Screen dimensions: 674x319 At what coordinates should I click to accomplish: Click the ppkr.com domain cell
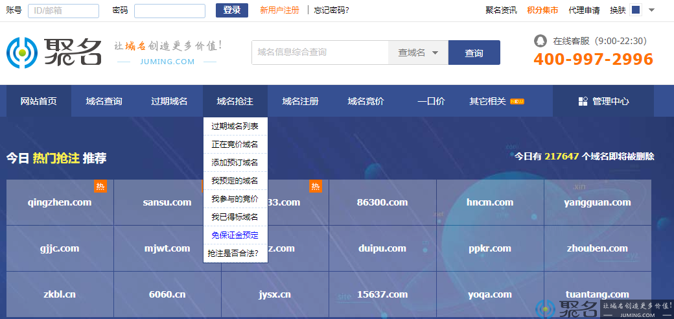click(x=490, y=248)
